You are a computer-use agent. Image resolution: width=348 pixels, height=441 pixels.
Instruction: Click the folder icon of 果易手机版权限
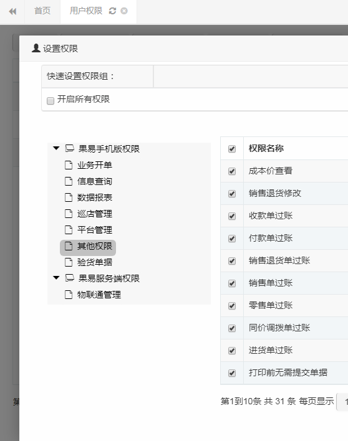(70, 148)
